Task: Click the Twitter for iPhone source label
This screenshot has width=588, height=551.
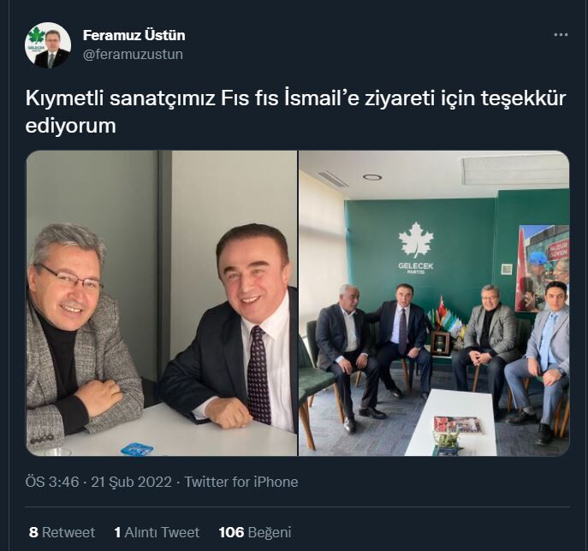Action: [241, 482]
